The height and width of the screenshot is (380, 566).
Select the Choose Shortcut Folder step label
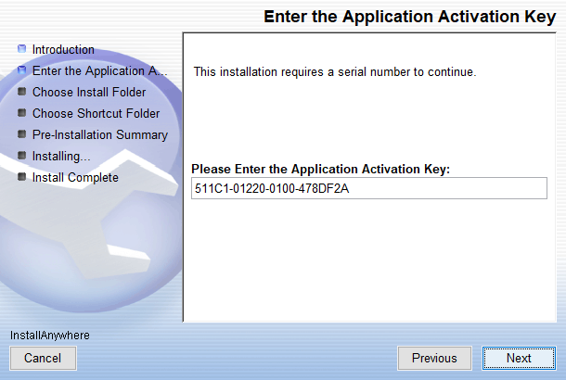point(96,113)
